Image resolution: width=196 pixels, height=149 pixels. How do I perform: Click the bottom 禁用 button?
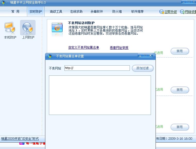(180, 127)
